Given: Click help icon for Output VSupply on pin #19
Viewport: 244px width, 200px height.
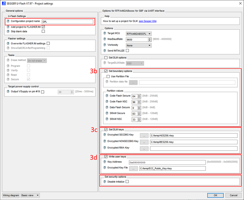Looking at the screenshot, I should 8,91.
